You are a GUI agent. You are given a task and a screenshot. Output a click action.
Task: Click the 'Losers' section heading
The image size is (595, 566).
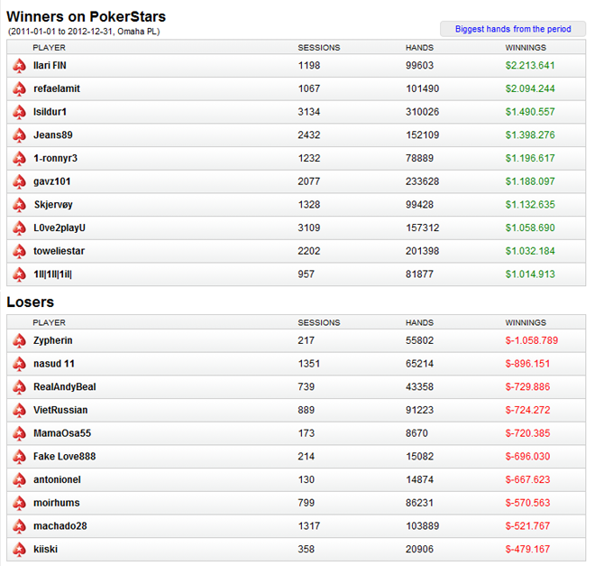click(31, 302)
